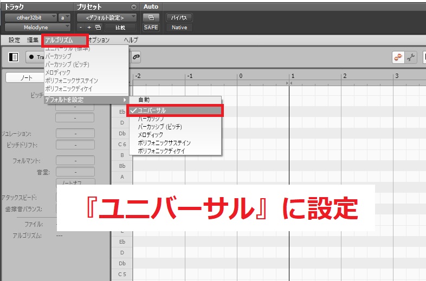Click the ノート tab in the inspector

tap(27, 78)
